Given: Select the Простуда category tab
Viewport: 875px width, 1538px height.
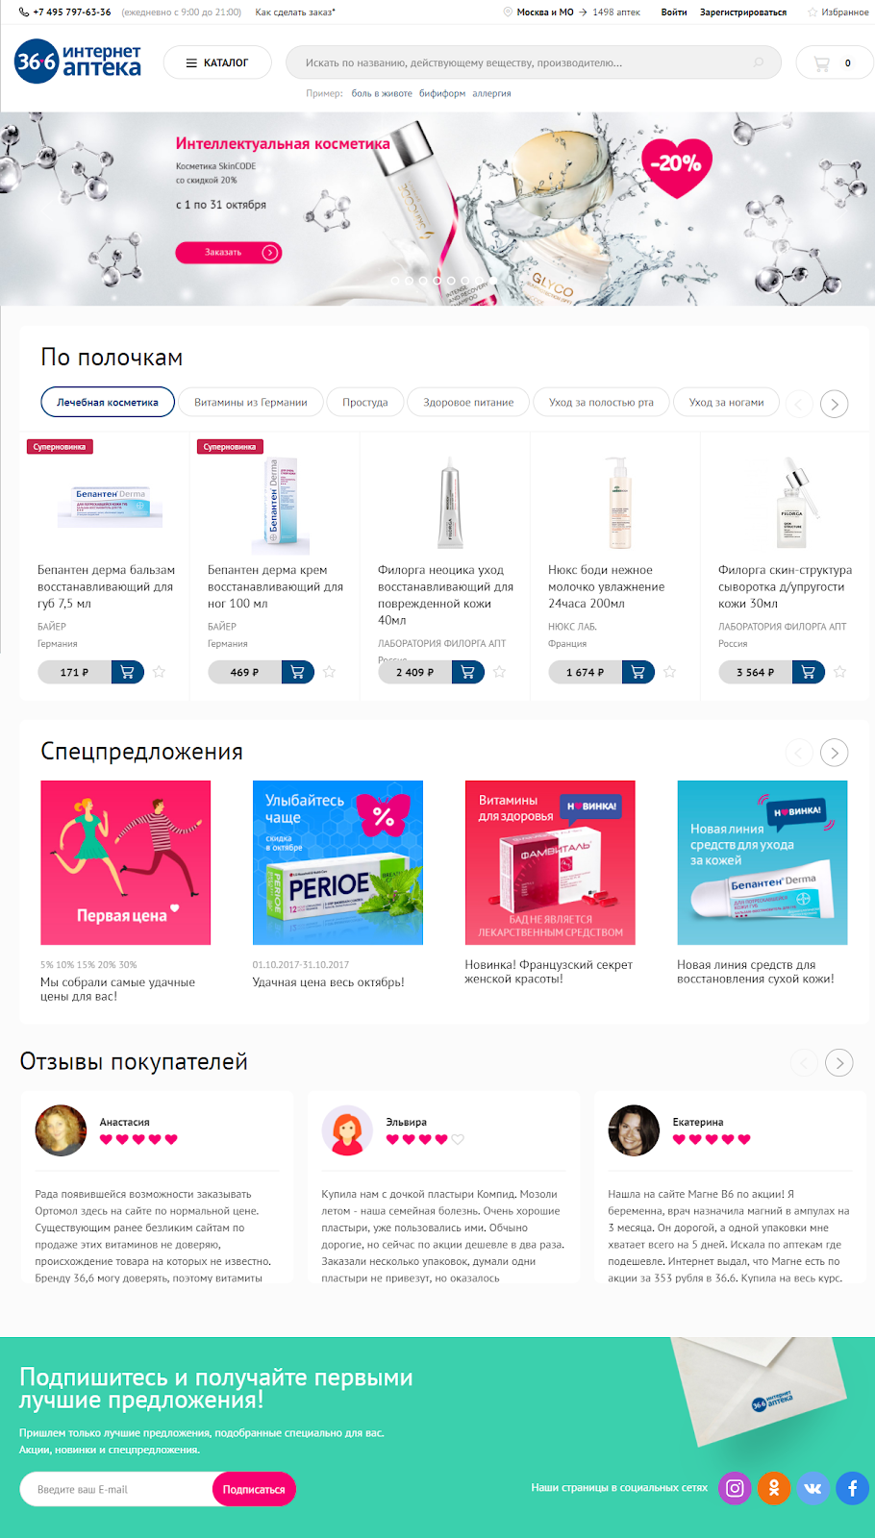Looking at the screenshot, I should coord(365,403).
